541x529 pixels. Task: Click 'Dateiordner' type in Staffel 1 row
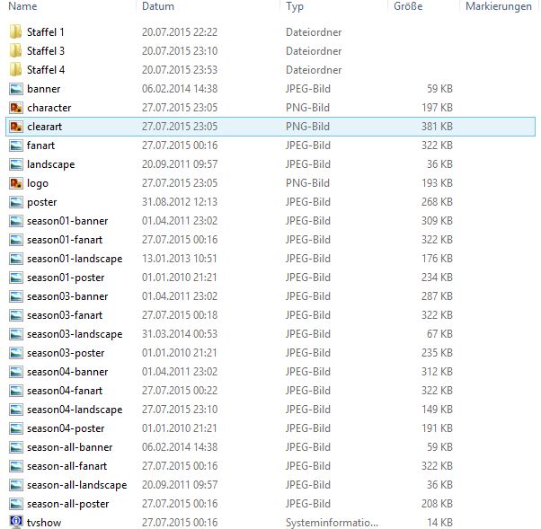(x=314, y=32)
